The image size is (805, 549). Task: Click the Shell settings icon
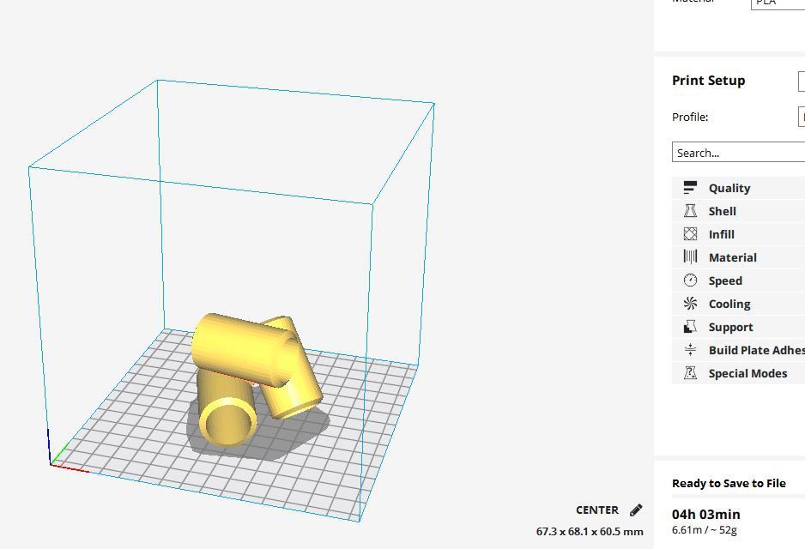(x=690, y=211)
